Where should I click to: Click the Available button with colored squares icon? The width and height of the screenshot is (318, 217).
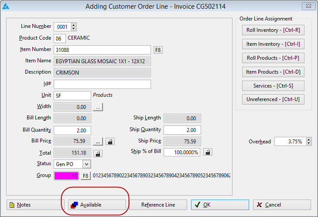97,205
